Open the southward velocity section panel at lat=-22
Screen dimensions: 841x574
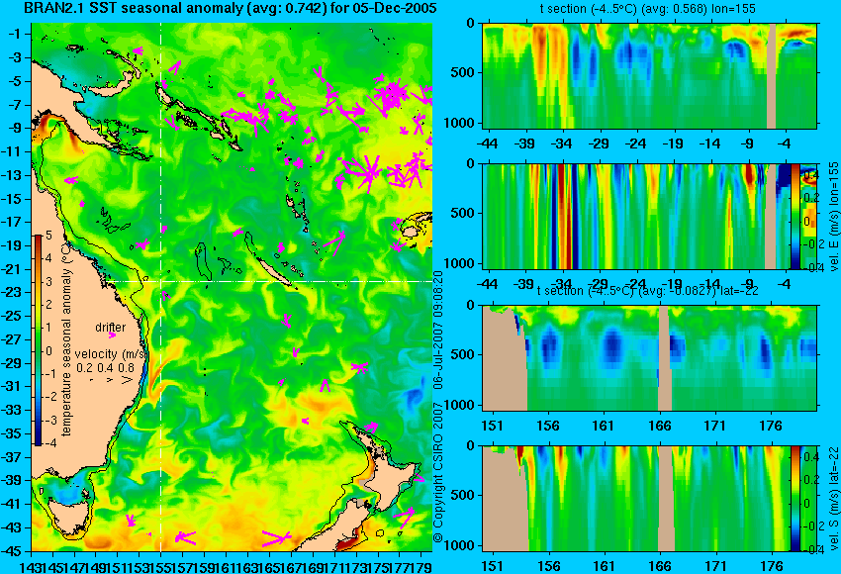point(649,499)
